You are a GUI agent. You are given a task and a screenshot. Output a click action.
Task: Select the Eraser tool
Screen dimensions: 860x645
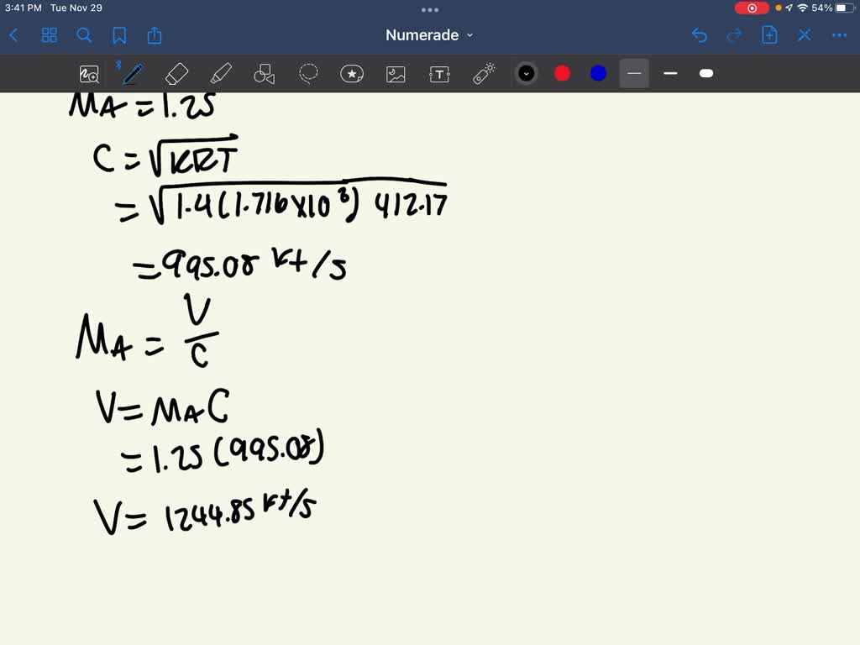pos(177,74)
